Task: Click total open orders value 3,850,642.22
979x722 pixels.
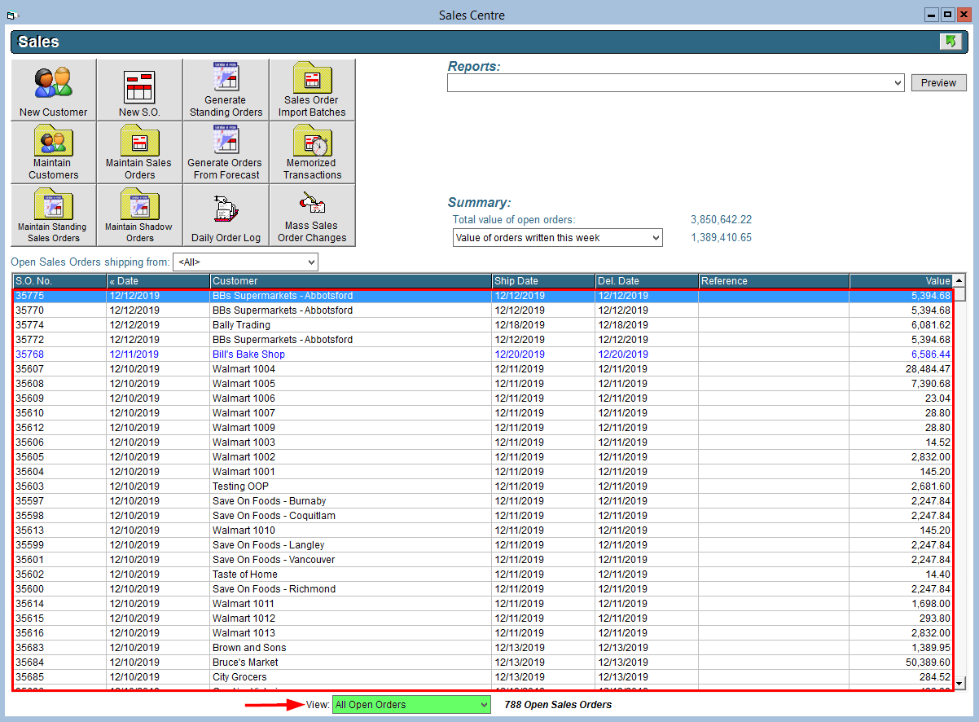Action: pyautogui.click(x=721, y=220)
